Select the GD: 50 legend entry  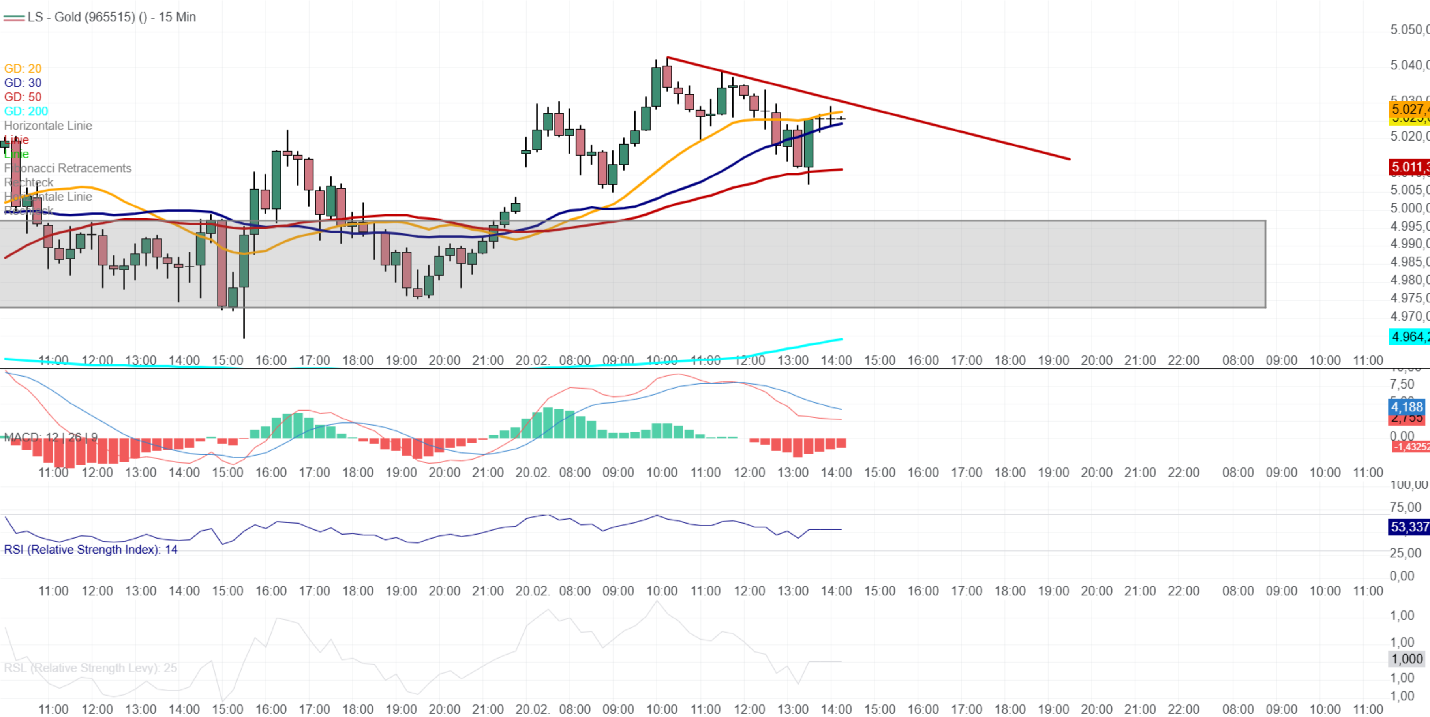(23, 97)
